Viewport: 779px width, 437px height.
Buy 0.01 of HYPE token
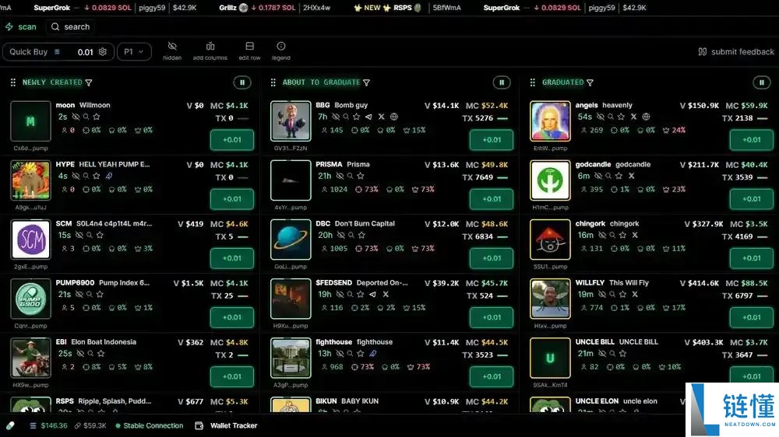point(232,199)
